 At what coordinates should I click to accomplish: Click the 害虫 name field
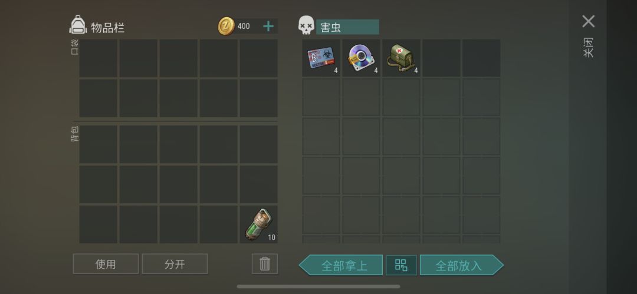[347, 27]
